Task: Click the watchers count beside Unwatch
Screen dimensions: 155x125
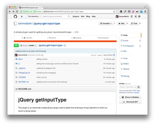Action: coord(114,24)
